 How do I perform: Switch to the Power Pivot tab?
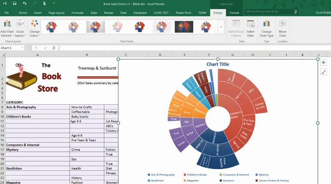point(183,13)
